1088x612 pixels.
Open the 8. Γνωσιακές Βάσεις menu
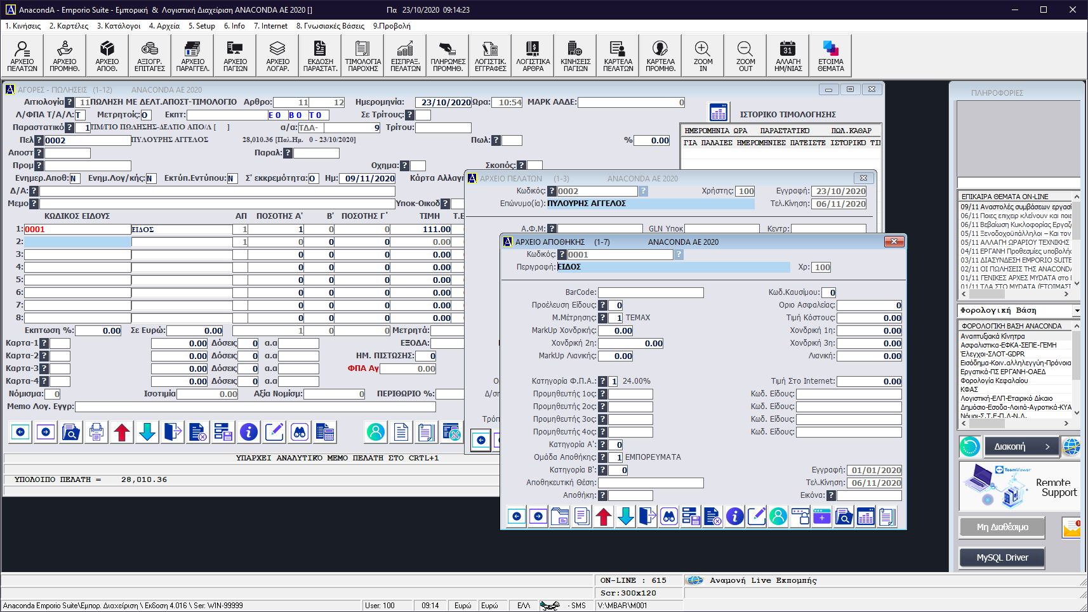pyautogui.click(x=331, y=26)
